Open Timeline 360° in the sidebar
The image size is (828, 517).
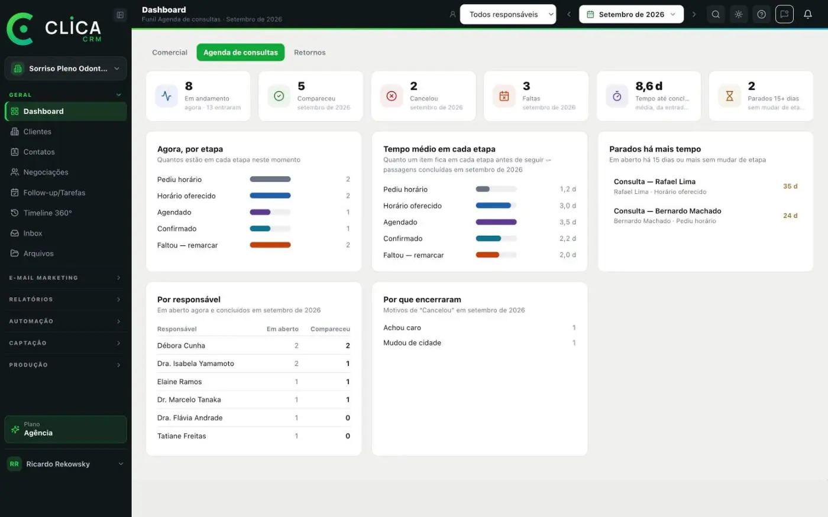coord(66,213)
